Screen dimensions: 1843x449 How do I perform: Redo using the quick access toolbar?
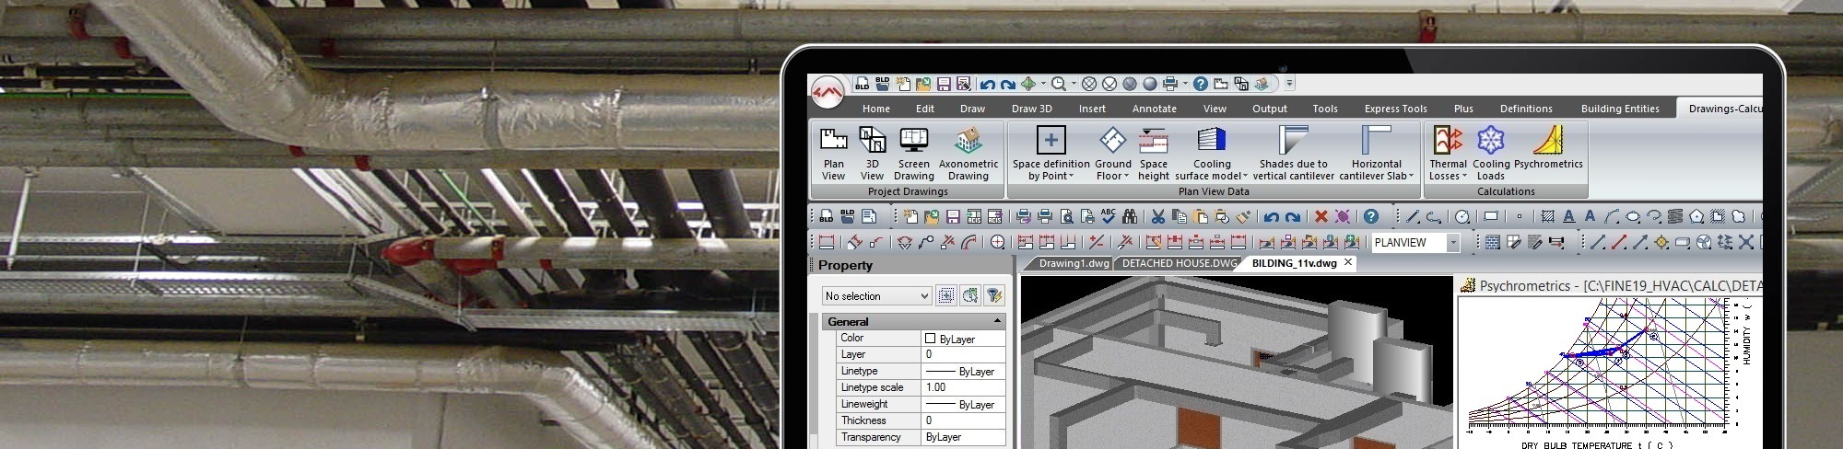tap(1008, 84)
